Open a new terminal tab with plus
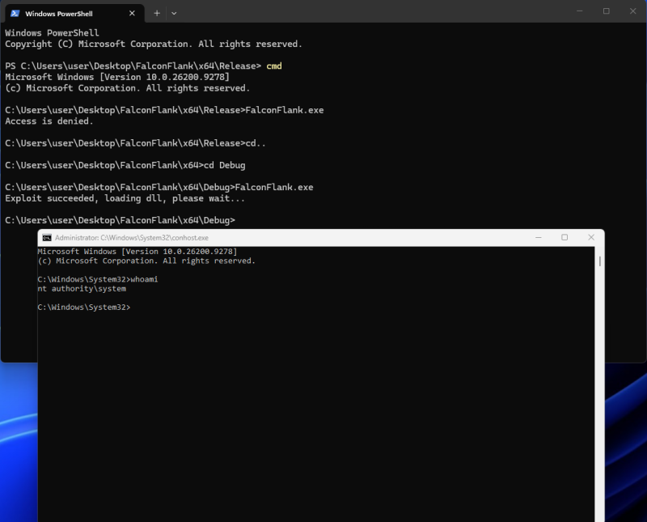 click(157, 13)
